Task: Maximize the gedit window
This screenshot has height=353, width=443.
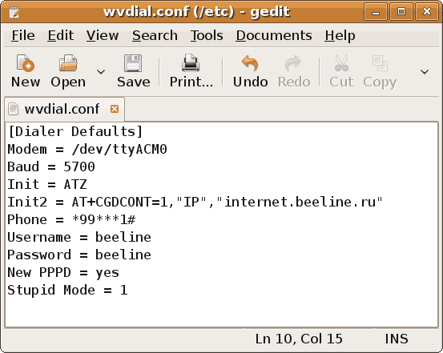Action: click(x=401, y=11)
